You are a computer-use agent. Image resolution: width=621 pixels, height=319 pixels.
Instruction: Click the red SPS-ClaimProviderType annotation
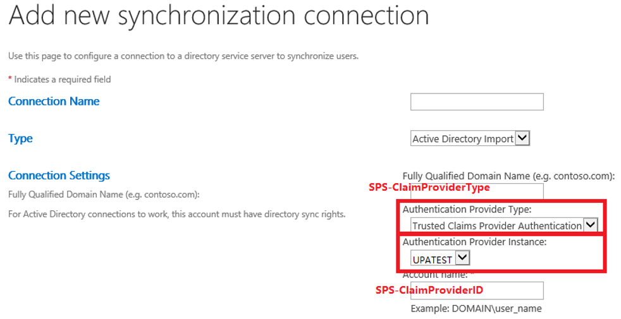pyautogui.click(x=429, y=187)
